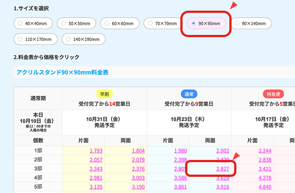Choose the 50×50mm size radio button
295x193 pixels.
tap(76, 24)
